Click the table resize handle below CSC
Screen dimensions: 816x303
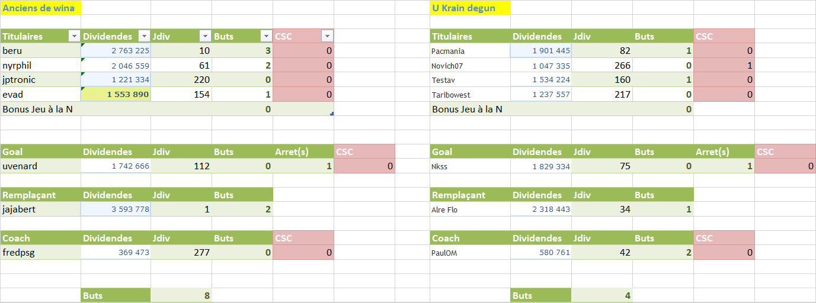332,114
